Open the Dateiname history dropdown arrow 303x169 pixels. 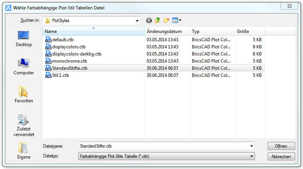click(x=252, y=146)
